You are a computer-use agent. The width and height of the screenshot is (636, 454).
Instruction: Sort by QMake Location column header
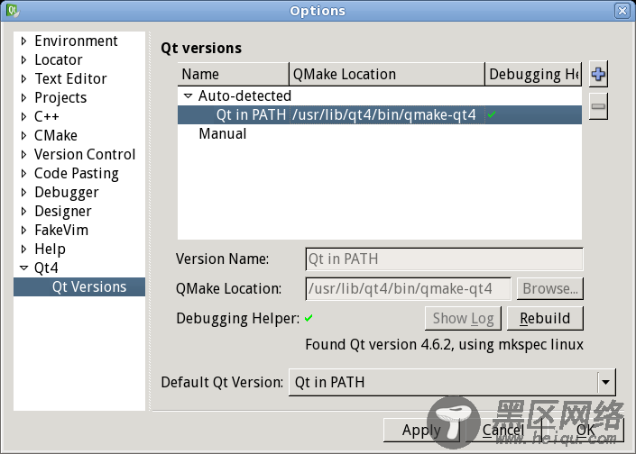(387, 74)
